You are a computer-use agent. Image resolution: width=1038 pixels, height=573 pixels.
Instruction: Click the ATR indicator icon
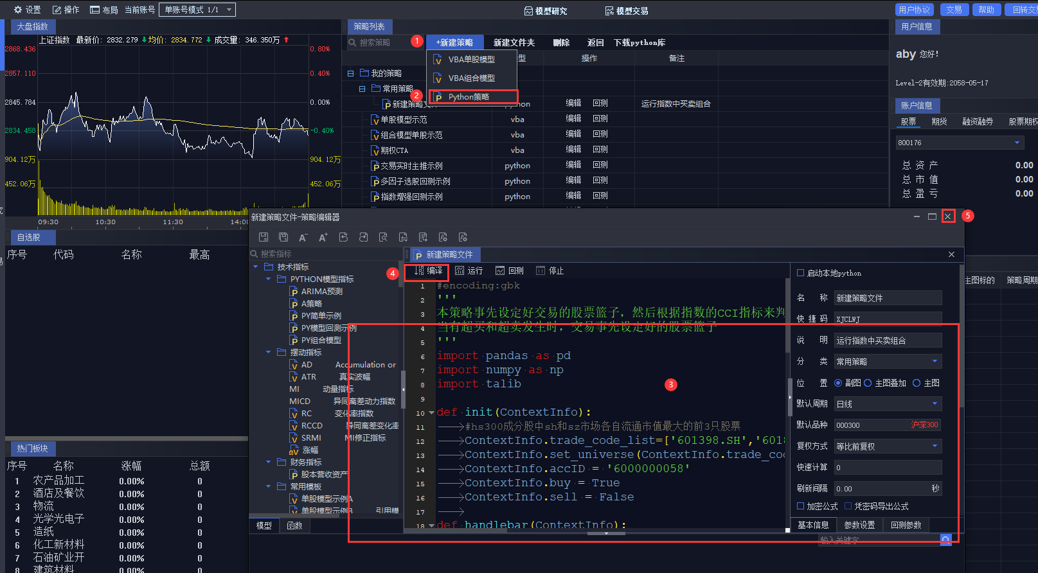[x=294, y=377]
